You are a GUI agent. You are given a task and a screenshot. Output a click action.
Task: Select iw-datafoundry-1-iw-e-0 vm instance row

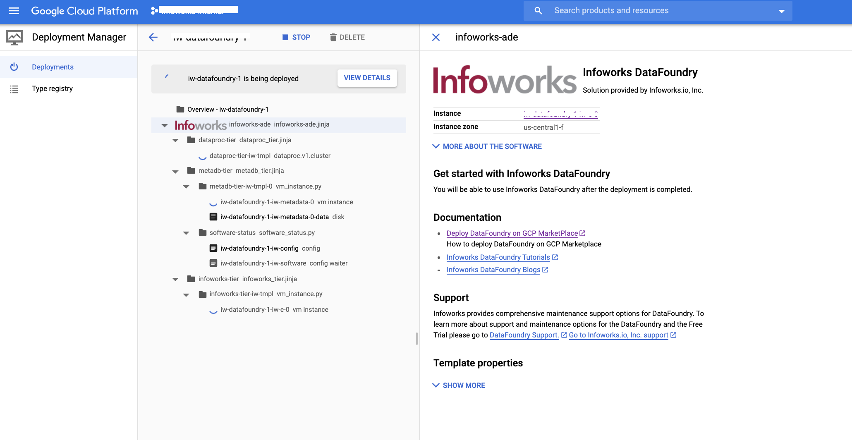274,310
